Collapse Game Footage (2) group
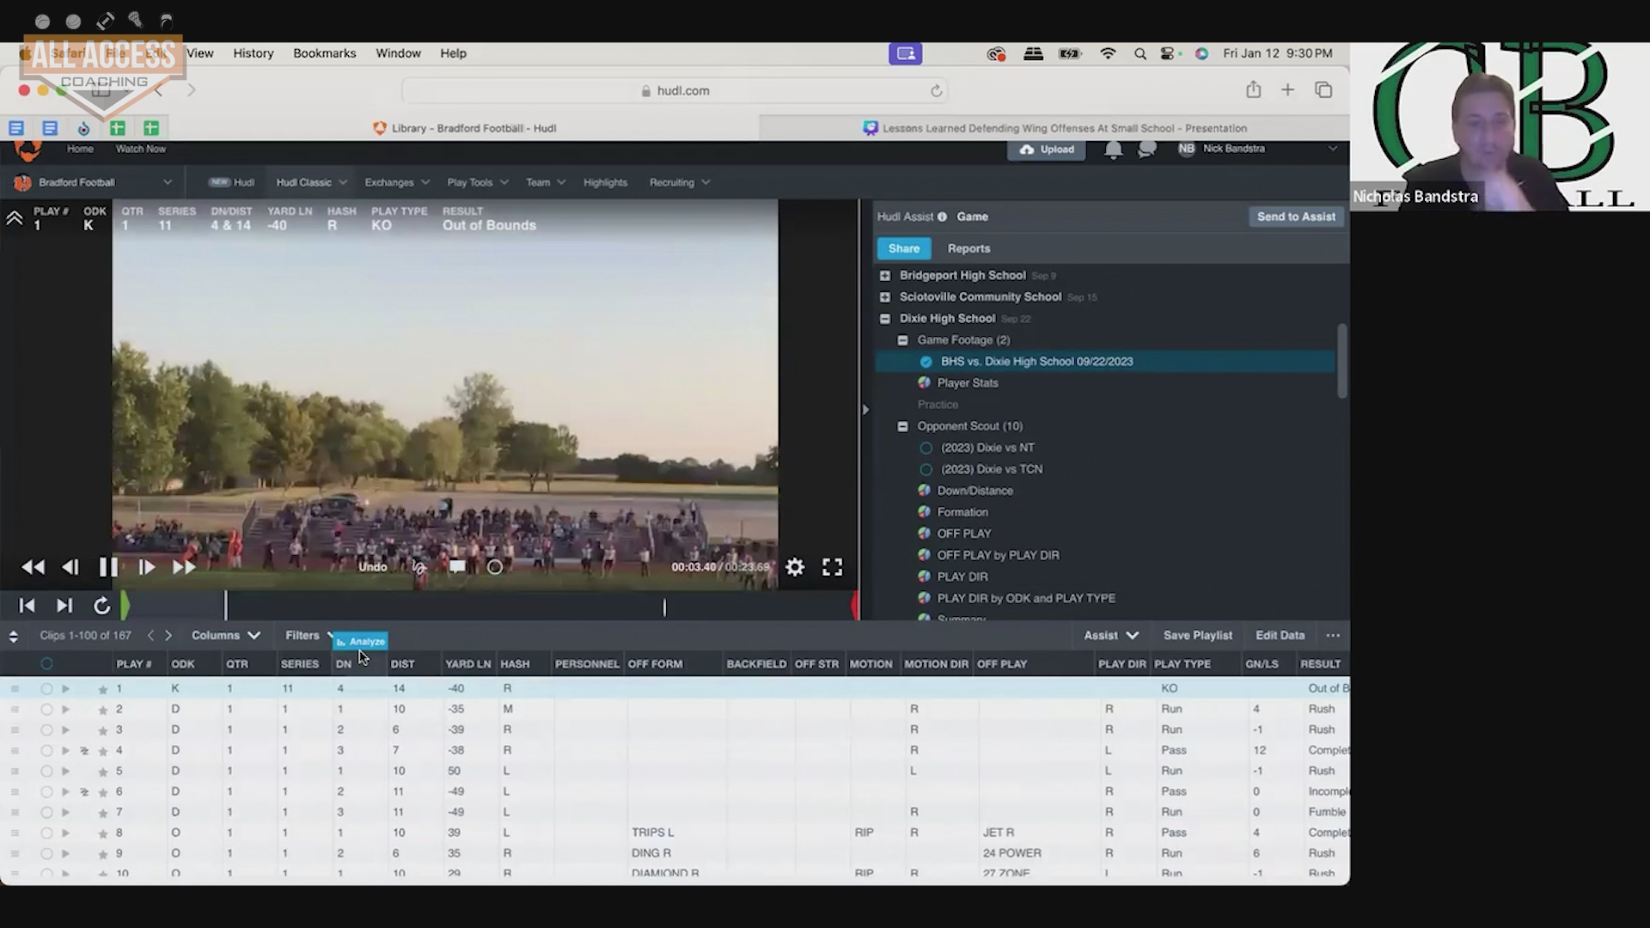Image resolution: width=1650 pixels, height=928 pixels. [903, 340]
